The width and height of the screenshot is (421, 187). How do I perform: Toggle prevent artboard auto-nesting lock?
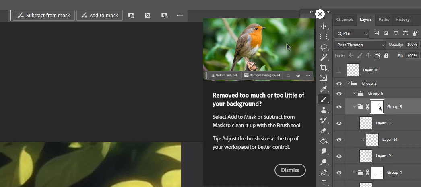tap(378, 55)
